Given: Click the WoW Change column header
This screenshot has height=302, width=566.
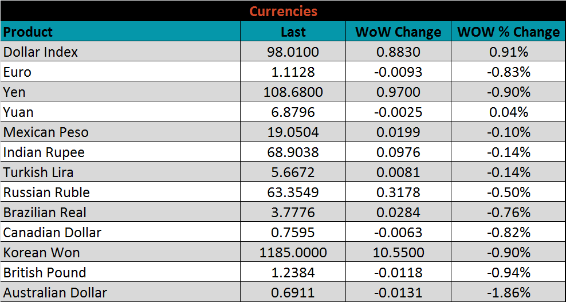Looking at the screenshot, I should coord(398,32).
